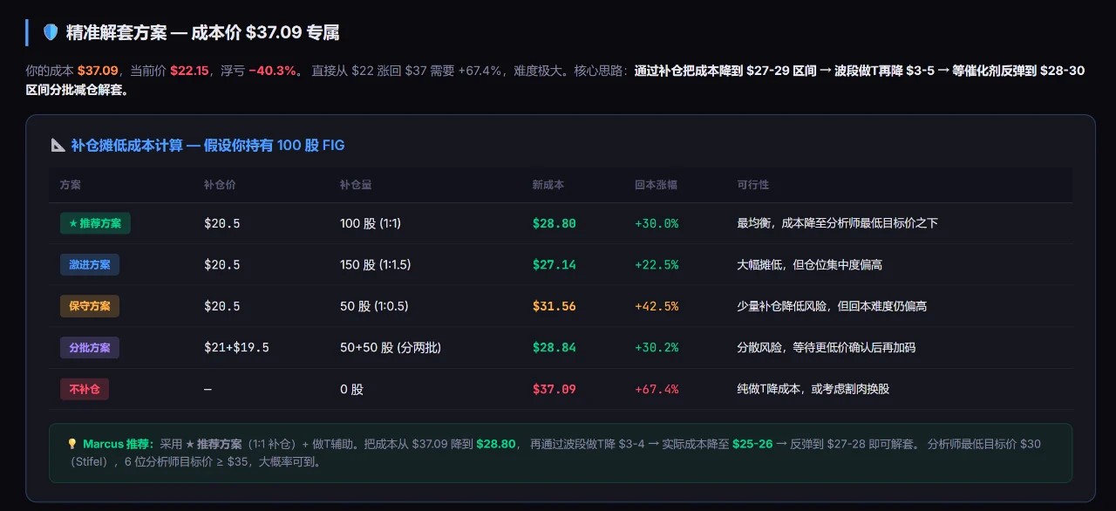Click orange $37.09 after 你的成本
The height and width of the screenshot is (511, 1116).
(98, 71)
